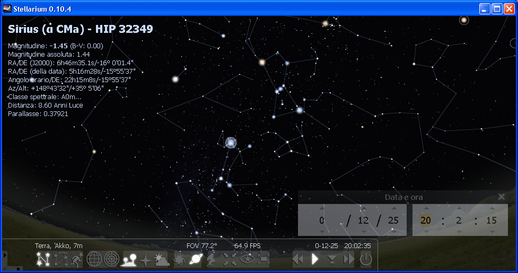Click Distanza: 8.60 Anni Luce text
The width and height of the screenshot is (518, 273).
point(46,105)
